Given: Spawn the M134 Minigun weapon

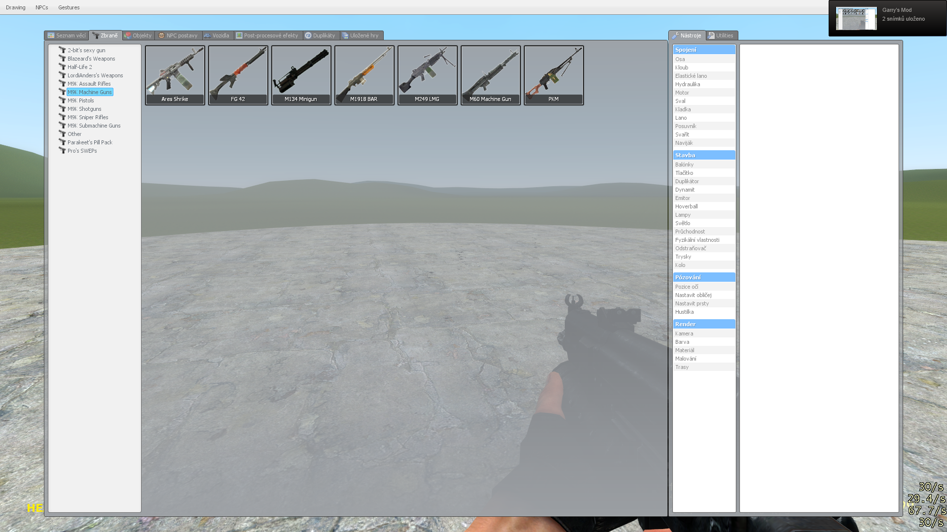Looking at the screenshot, I should (x=301, y=75).
